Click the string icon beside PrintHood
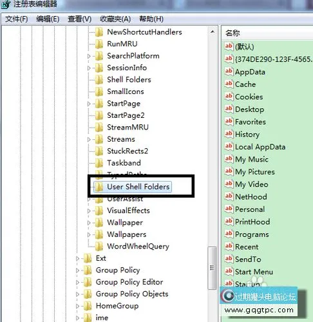This screenshot has height=322, width=313. point(229,222)
